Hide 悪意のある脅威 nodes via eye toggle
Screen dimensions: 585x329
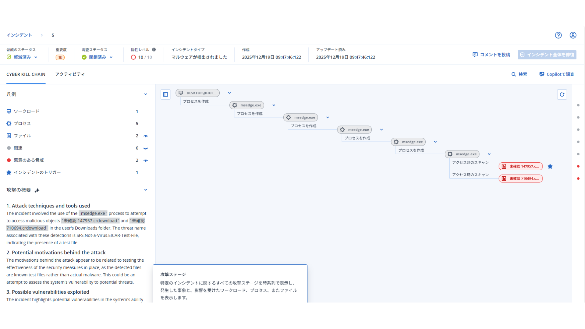point(146,160)
